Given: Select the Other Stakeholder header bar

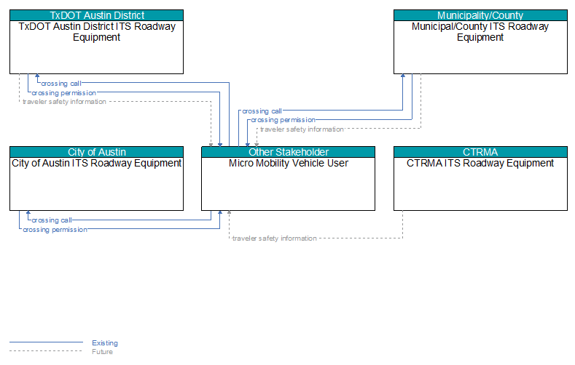Looking at the screenshot, I should pos(289,152).
